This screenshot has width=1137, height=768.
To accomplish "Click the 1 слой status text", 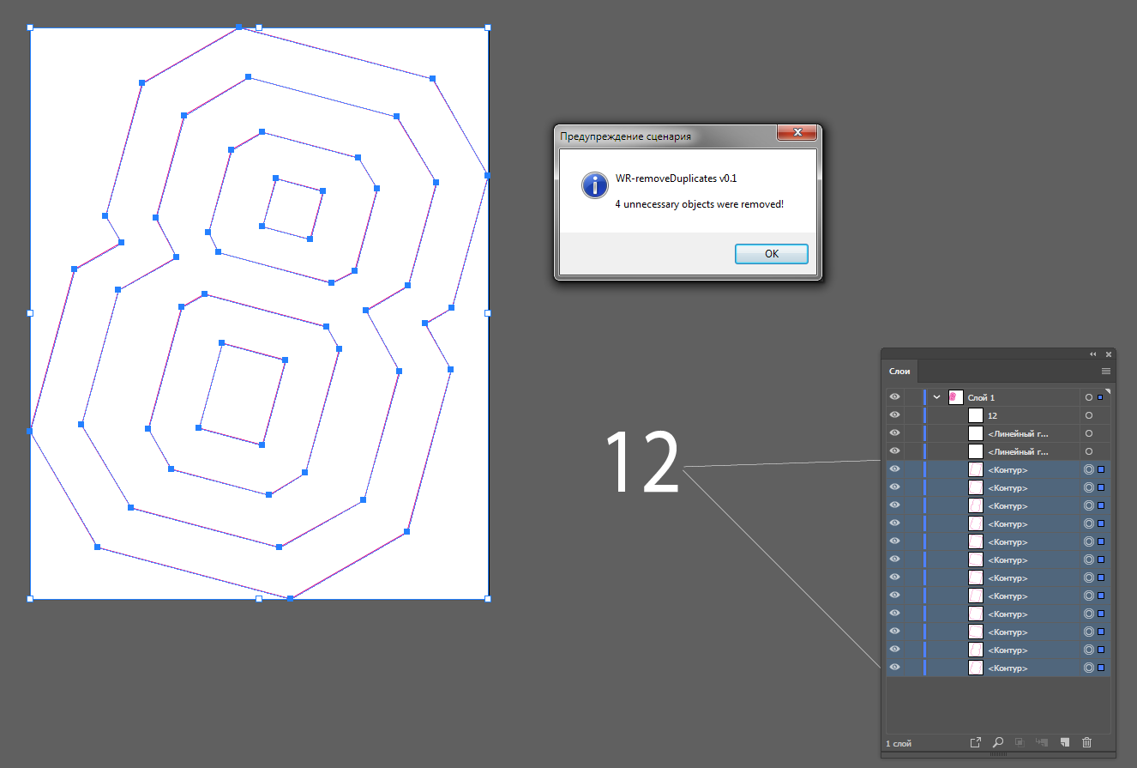I will coord(899,743).
